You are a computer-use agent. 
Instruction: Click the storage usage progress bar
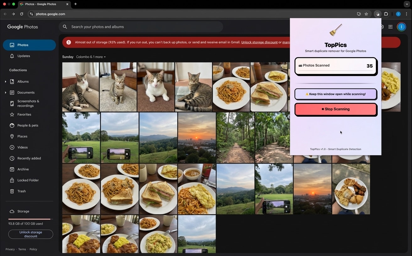pos(30,219)
